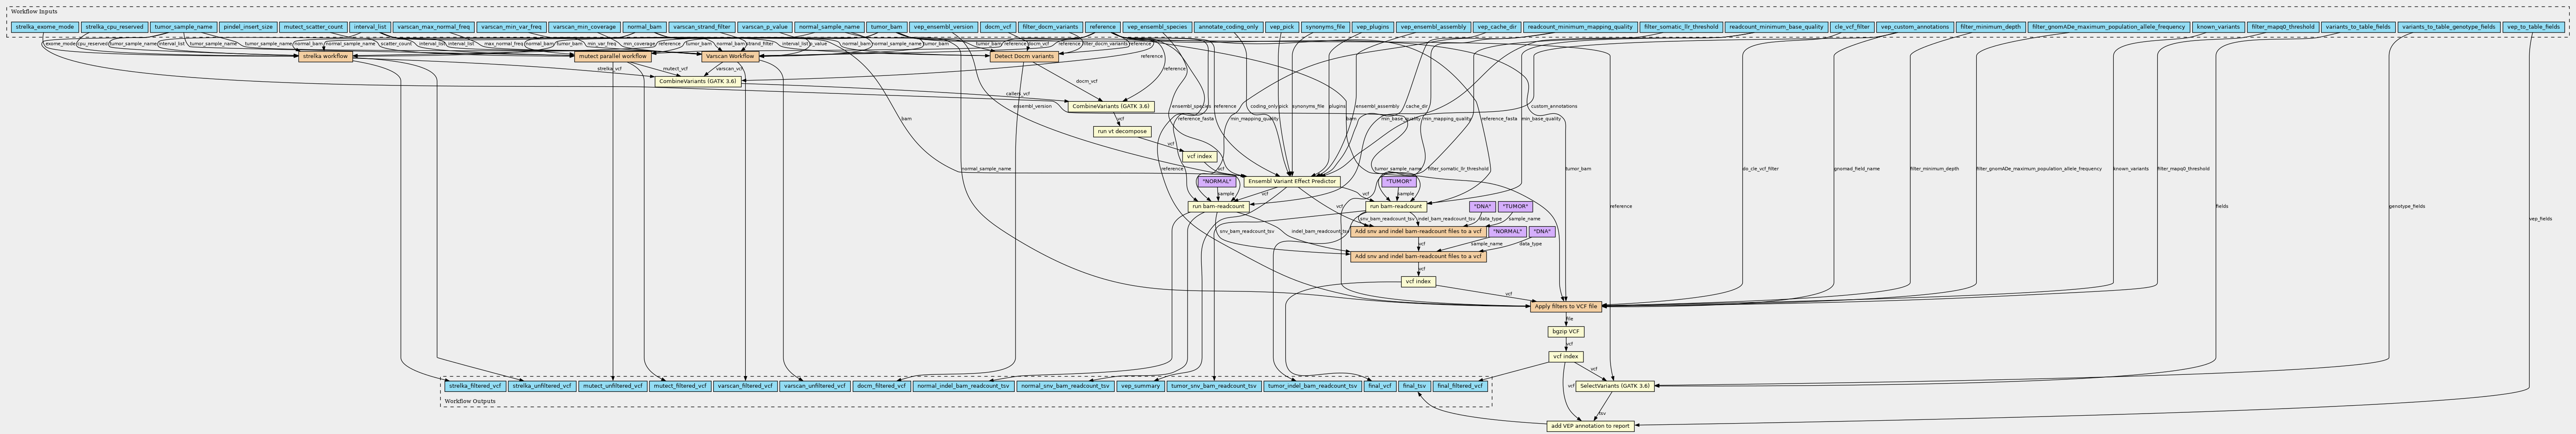
Task: Select the varscan_strand_filter input node
Action: [702, 27]
